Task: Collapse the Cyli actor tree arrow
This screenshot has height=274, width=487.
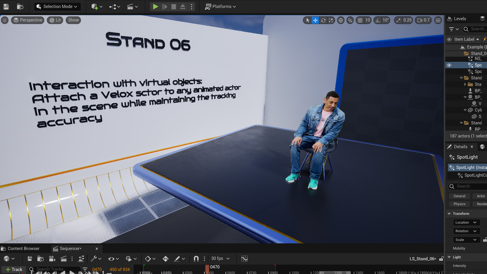Action: (465, 110)
